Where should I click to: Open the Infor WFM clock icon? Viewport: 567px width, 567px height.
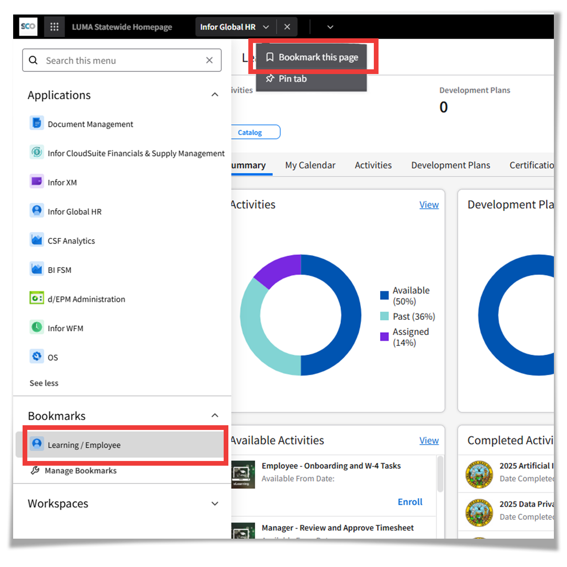[x=37, y=328]
